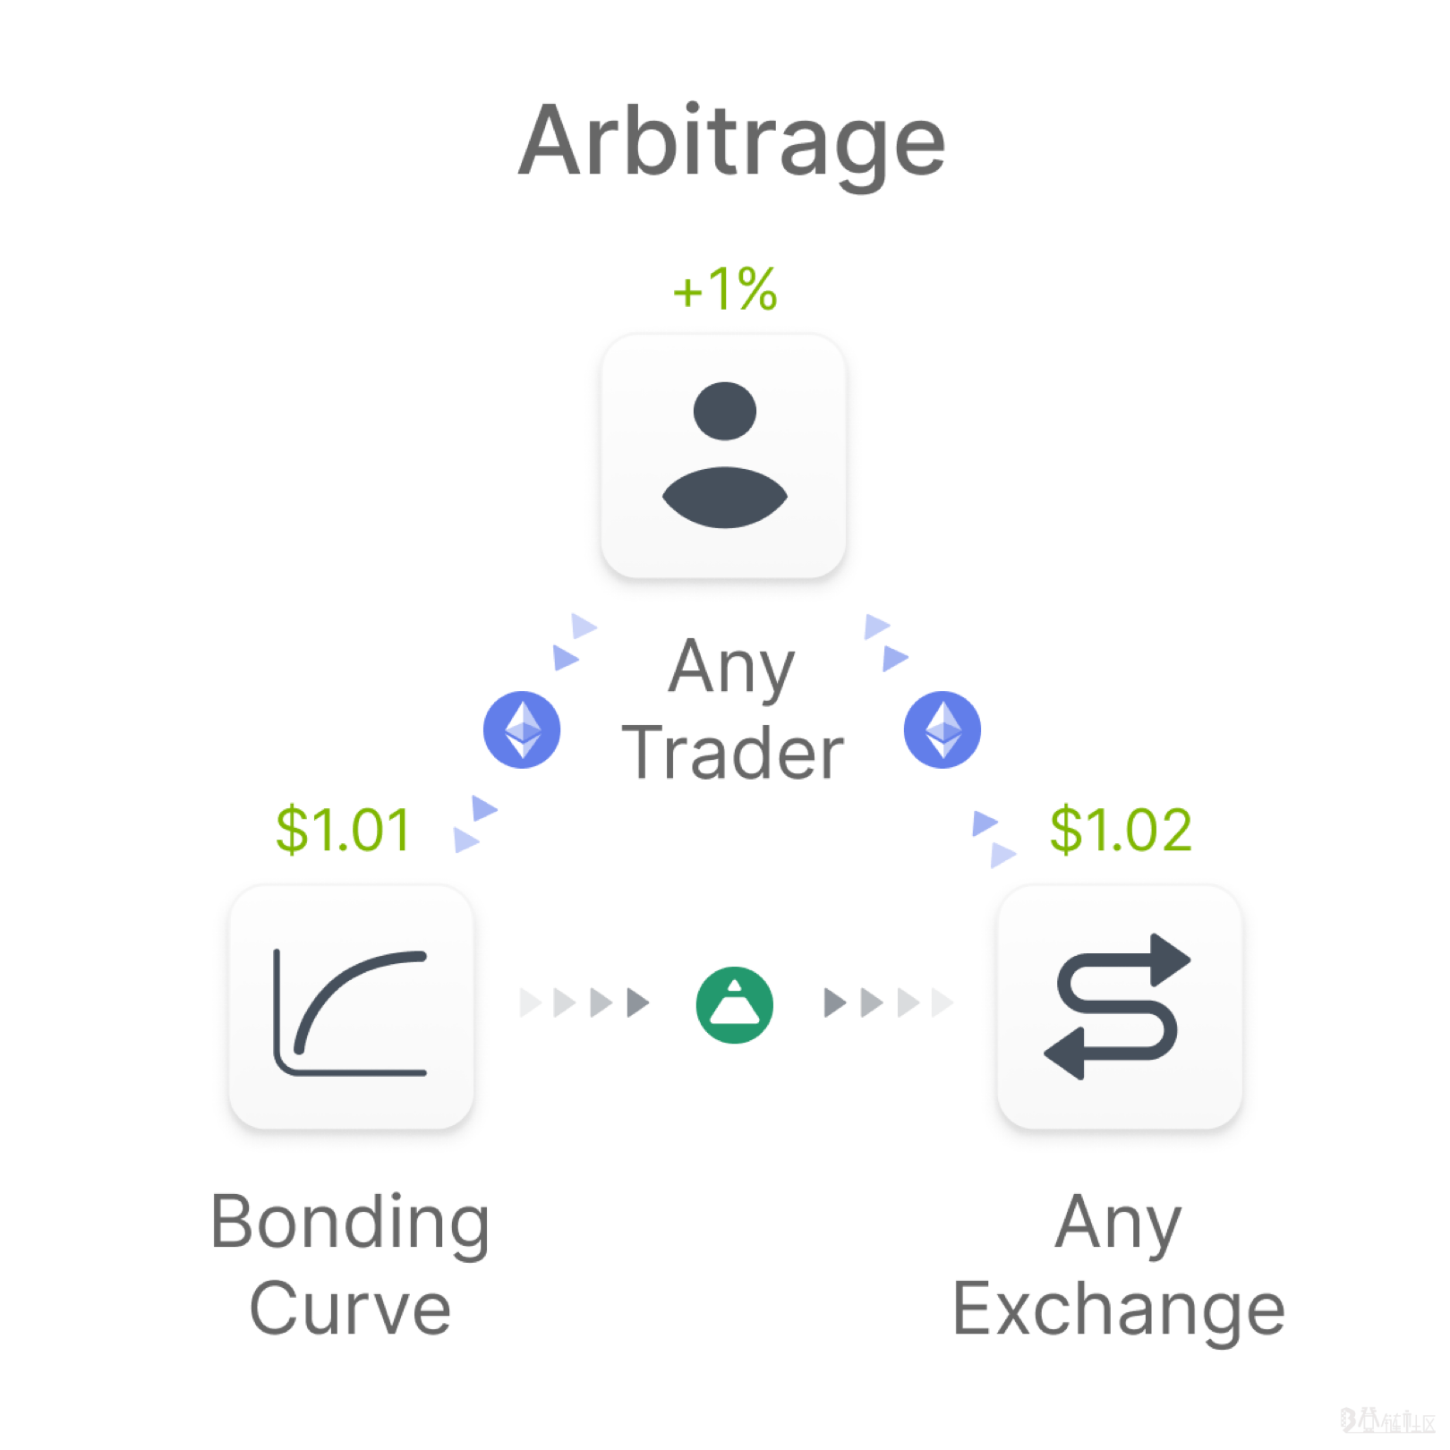
Task: Click the Bonding Curve chart icon
Action: (351, 1009)
